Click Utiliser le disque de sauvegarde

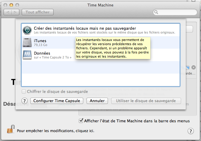tap(146, 101)
